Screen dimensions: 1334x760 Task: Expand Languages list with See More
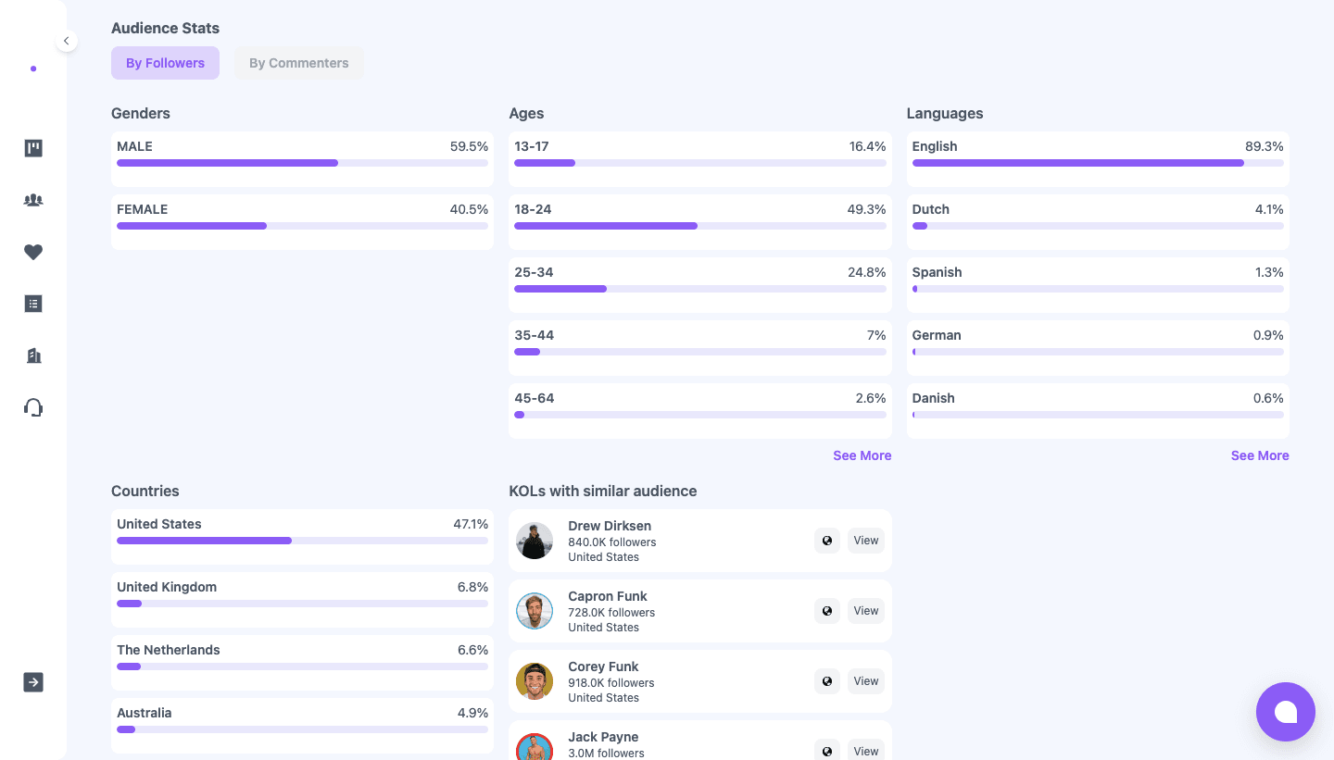pos(1259,455)
